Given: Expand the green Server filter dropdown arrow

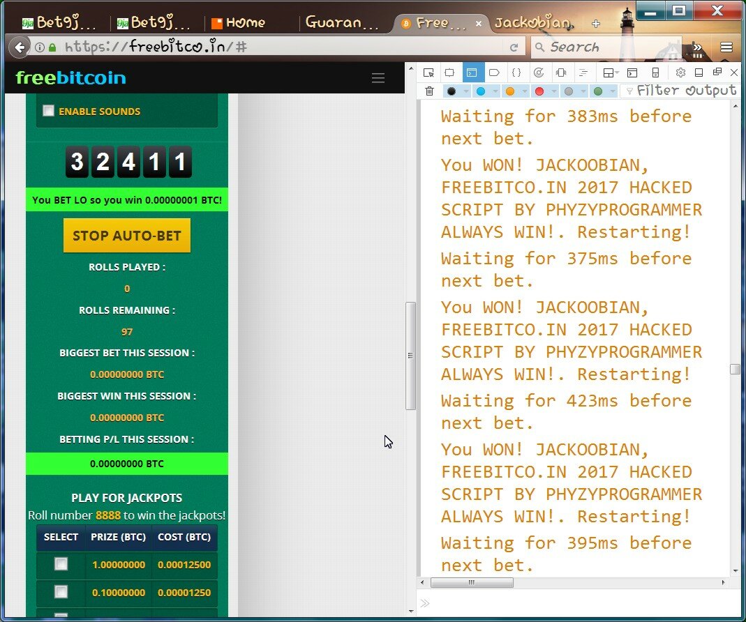Looking at the screenshot, I should click(613, 91).
